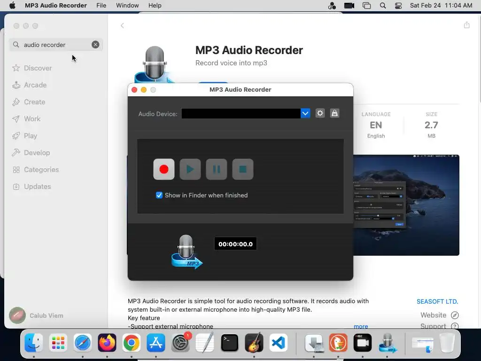Open DuckDuckGo from the Dock
This screenshot has width=481, height=361.
click(x=338, y=343)
